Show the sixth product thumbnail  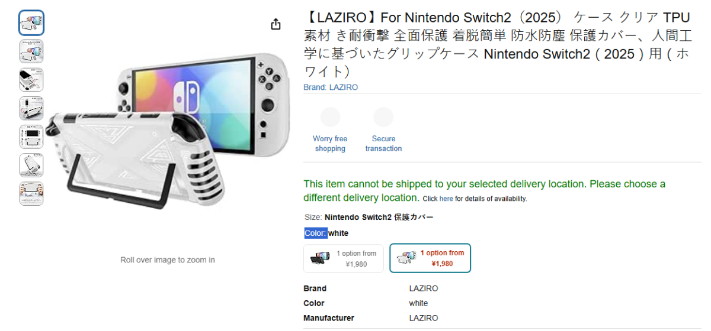(x=31, y=165)
